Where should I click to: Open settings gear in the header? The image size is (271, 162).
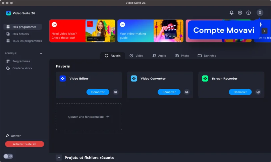[x=240, y=13]
